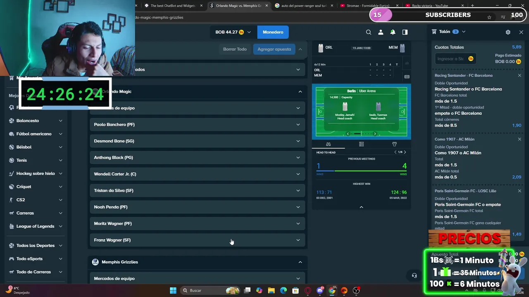Image resolution: width=529 pixels, height=297 pixels.
Task: Collapse the bet builder panel chevron
Action: (x=300, y=49)
